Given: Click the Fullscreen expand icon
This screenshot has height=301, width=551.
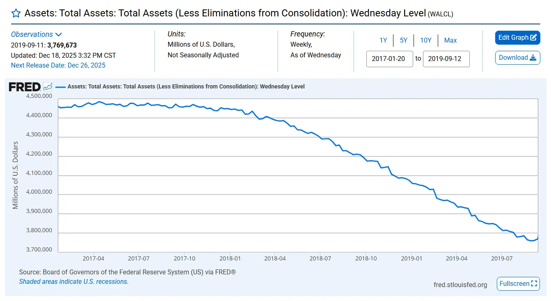Looking at the screenshot, I should tap(534, 283).
